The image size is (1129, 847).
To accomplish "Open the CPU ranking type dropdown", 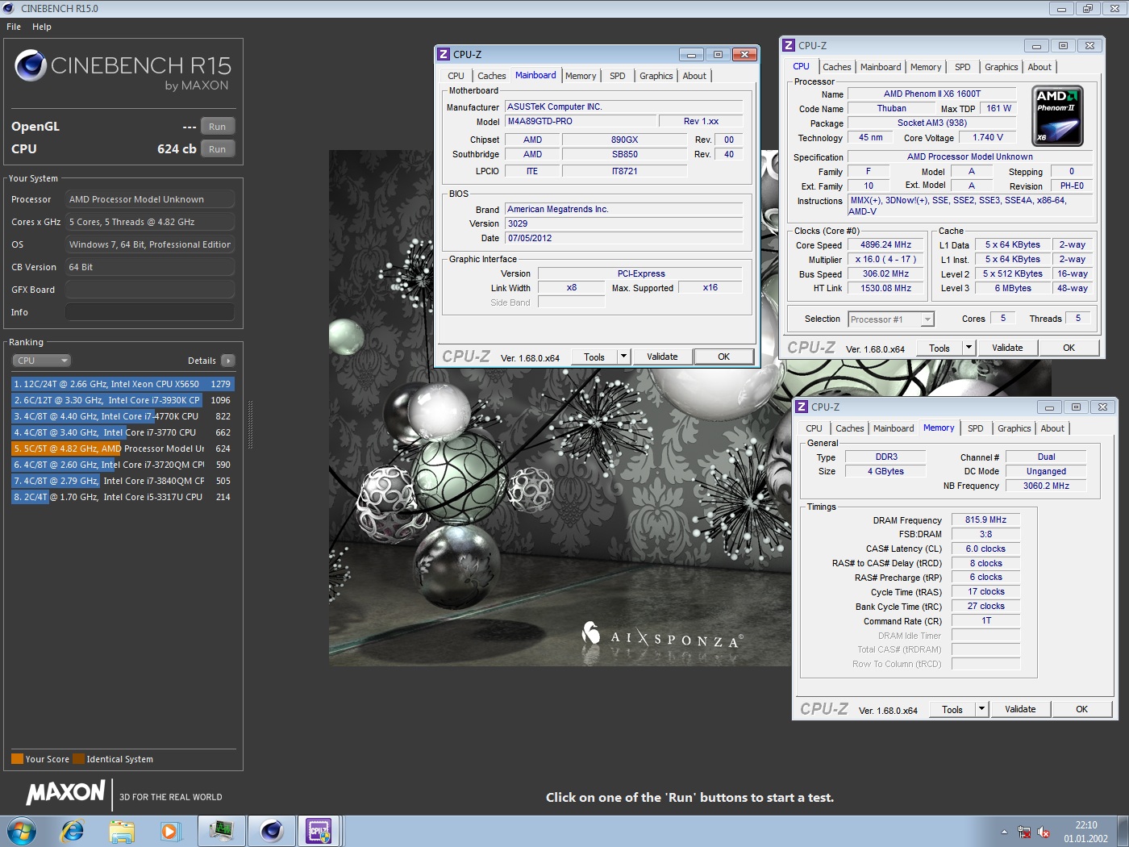I will click(x=41, y=361).
